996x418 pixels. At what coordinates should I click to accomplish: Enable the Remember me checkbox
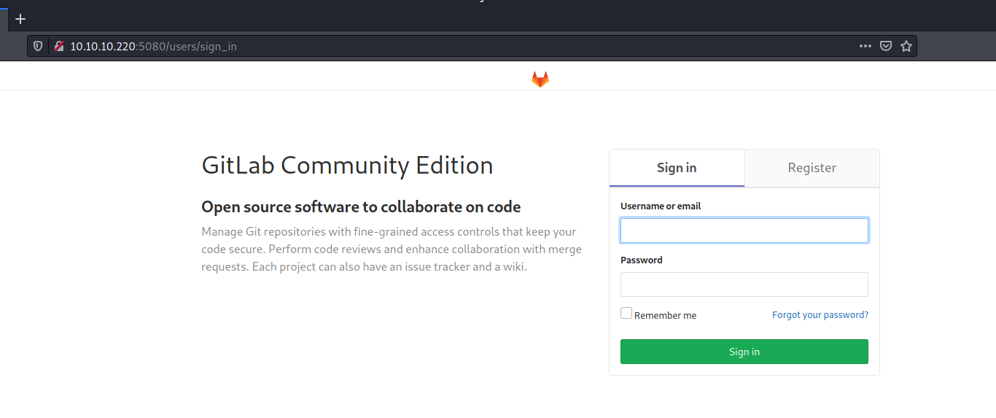coord(626,313)
